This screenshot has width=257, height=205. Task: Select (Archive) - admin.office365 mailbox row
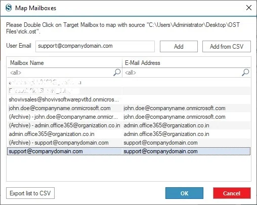(129, 125)
